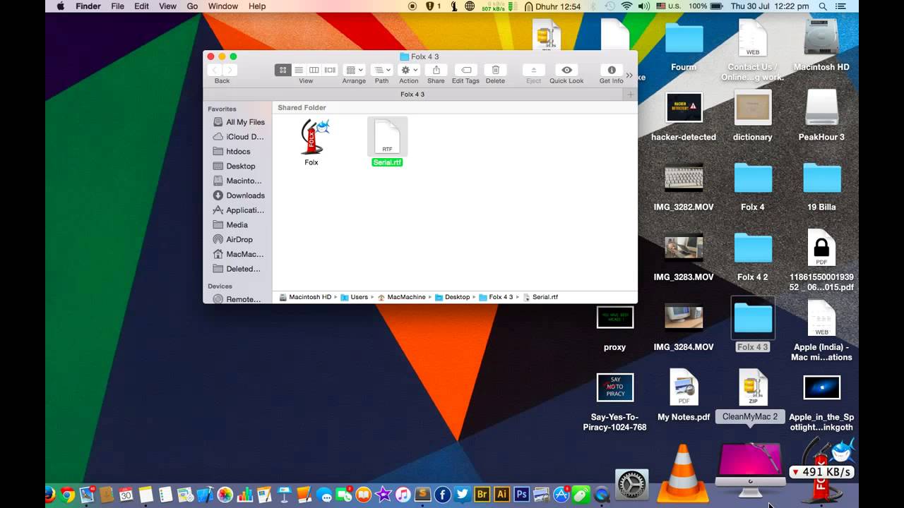904x508 pixels.
Task: Open the Dhuhr 12:54 prayer time menu
Action: [x=552, y=6]
